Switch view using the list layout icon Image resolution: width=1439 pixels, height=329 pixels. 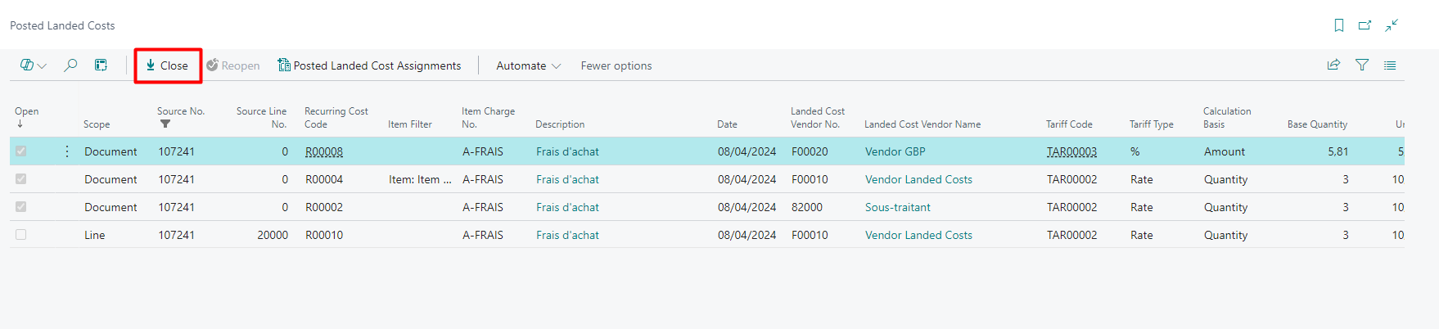pyautogui.click(x=1390, y=65)
